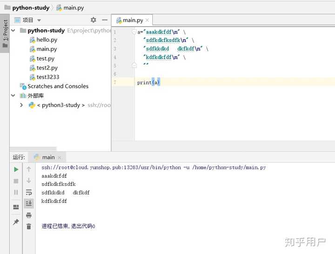Toggle the 1: Project side tool window
The height and width of the screenshot is (254, 335).
click(5, 33)
